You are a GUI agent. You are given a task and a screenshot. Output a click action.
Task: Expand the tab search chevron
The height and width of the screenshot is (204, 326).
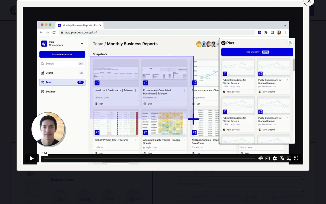(x=285, y=25)
